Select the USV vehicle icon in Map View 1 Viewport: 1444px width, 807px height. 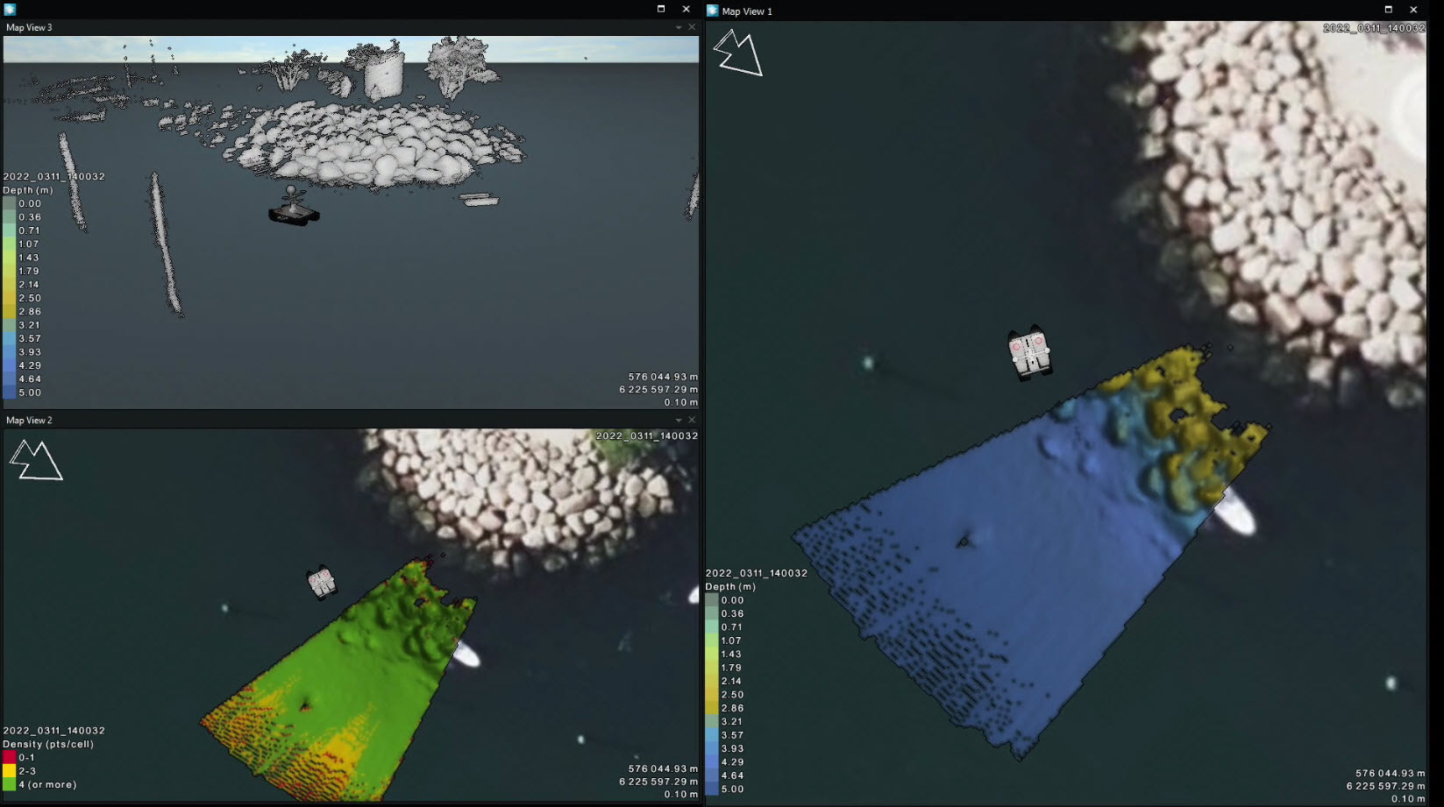(1029, 352)
